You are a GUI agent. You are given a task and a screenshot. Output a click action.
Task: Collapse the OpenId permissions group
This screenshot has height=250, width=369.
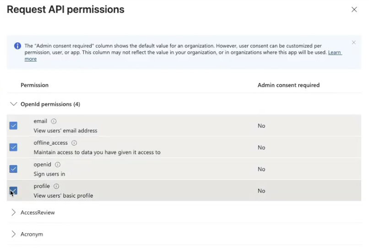pos(13,104)
